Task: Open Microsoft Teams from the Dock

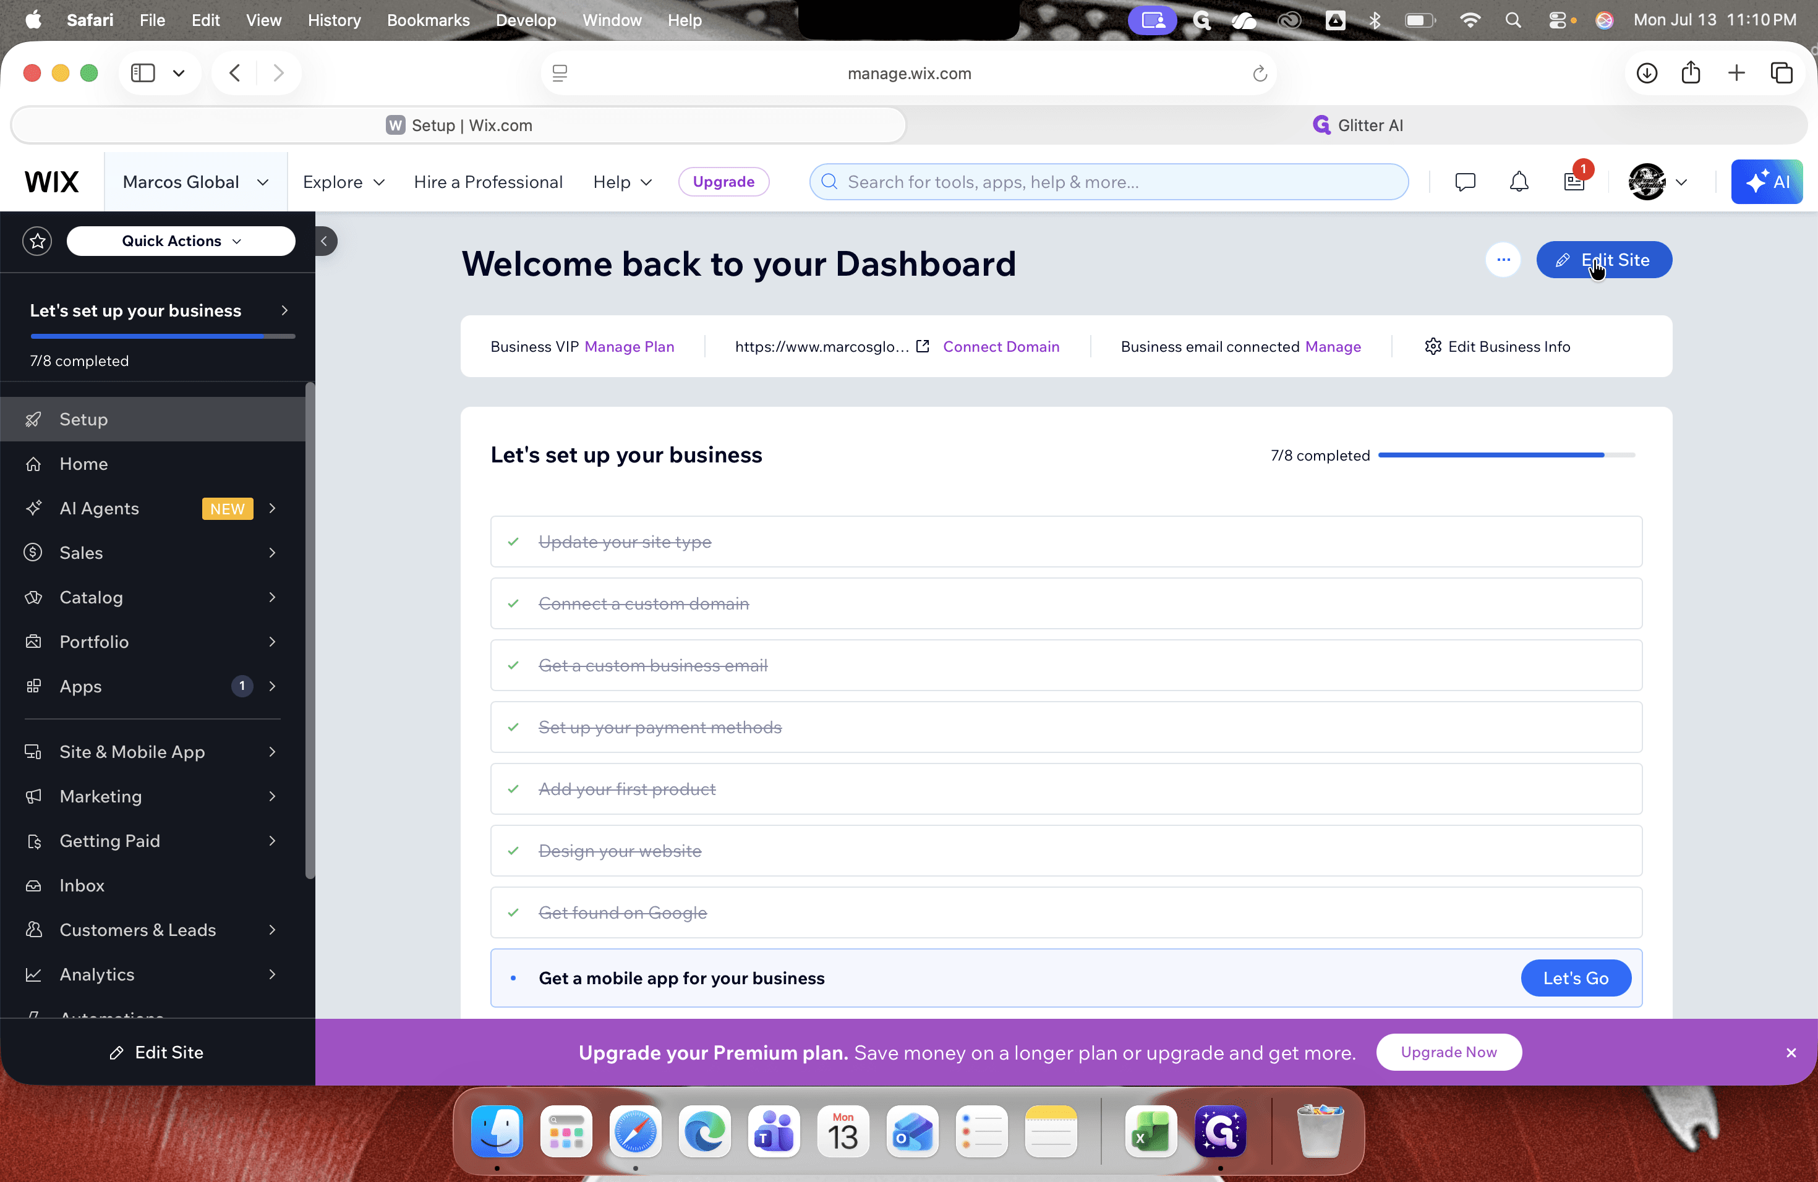Action: click(774, 1131)
